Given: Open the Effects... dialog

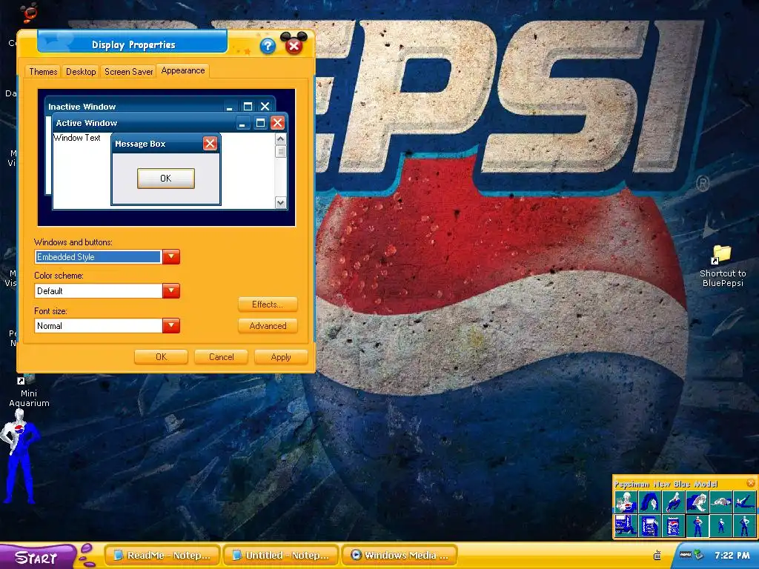Looking at the screenshot, I should click(268, 305).
